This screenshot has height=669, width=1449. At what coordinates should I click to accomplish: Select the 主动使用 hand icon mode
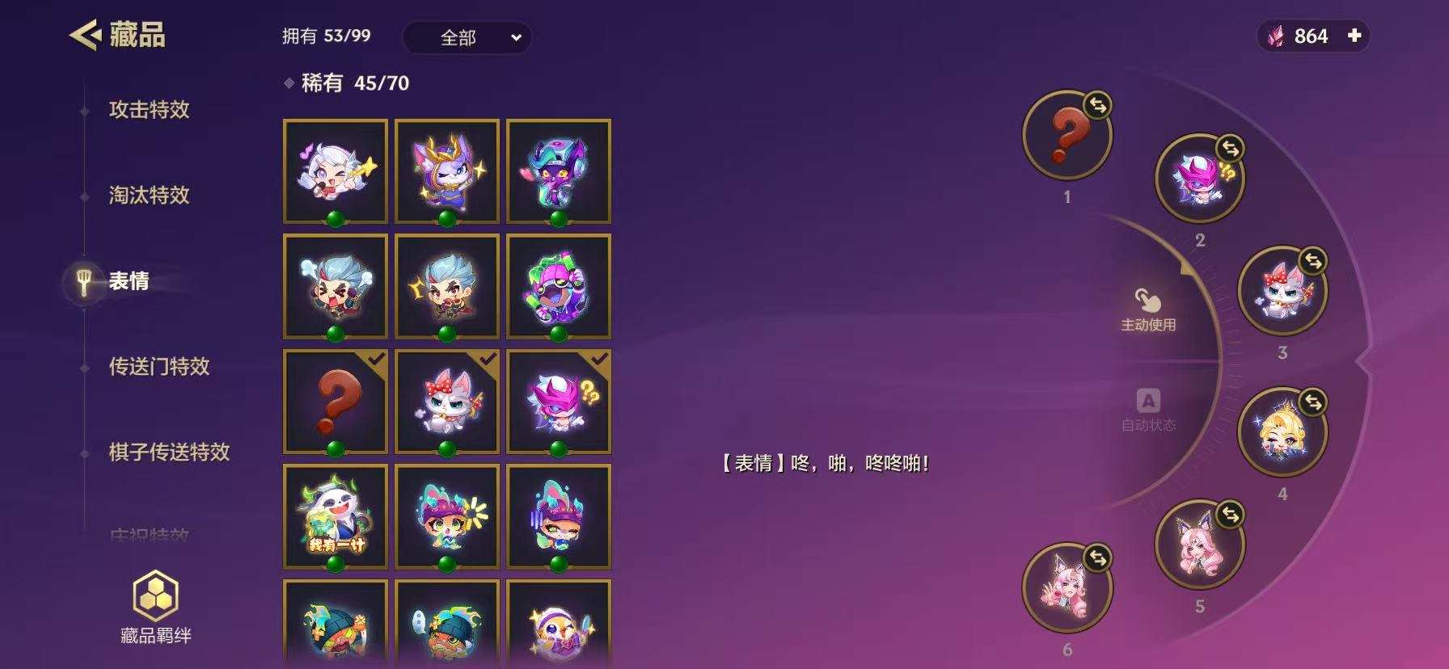pyautogui.click(x=1147, y=301)
